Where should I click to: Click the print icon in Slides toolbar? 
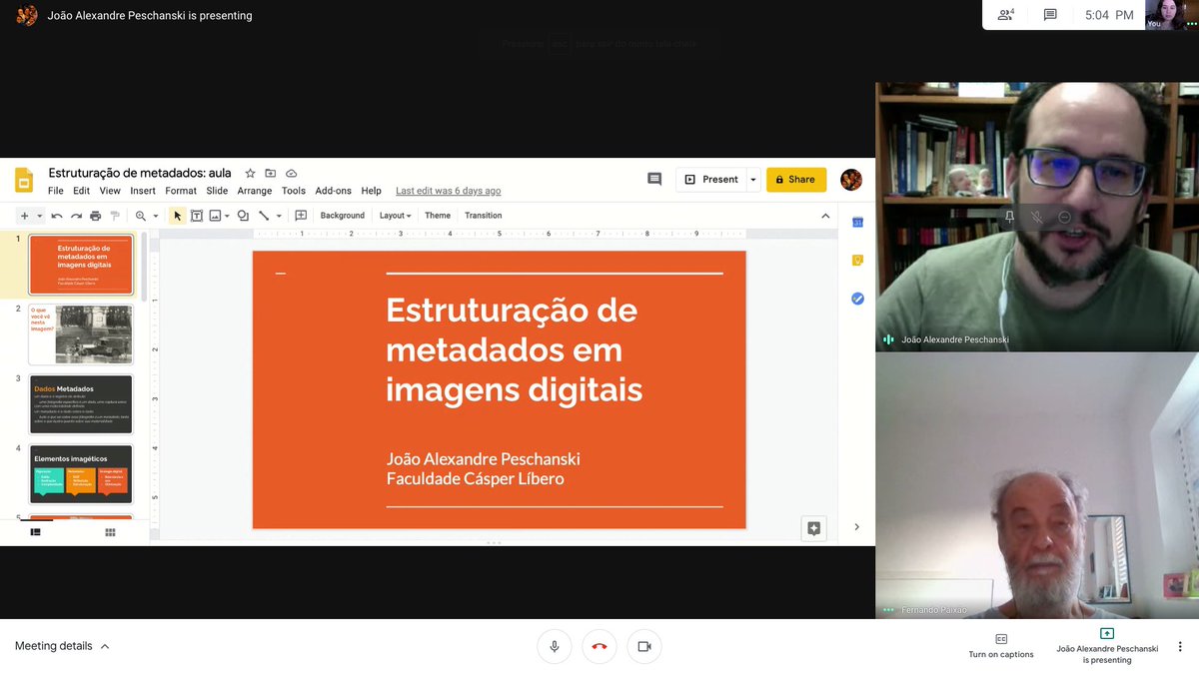[95, 216]
